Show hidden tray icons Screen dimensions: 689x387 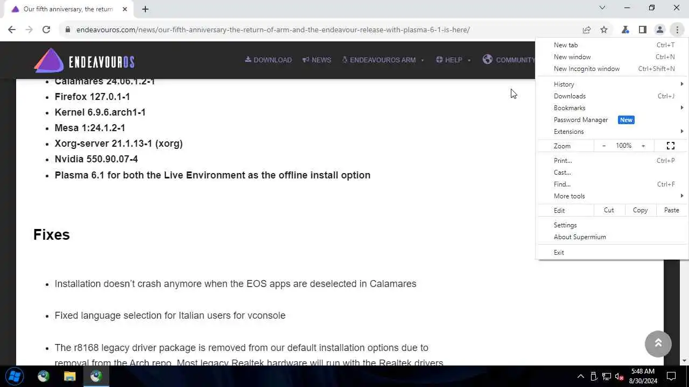point(580,376)
